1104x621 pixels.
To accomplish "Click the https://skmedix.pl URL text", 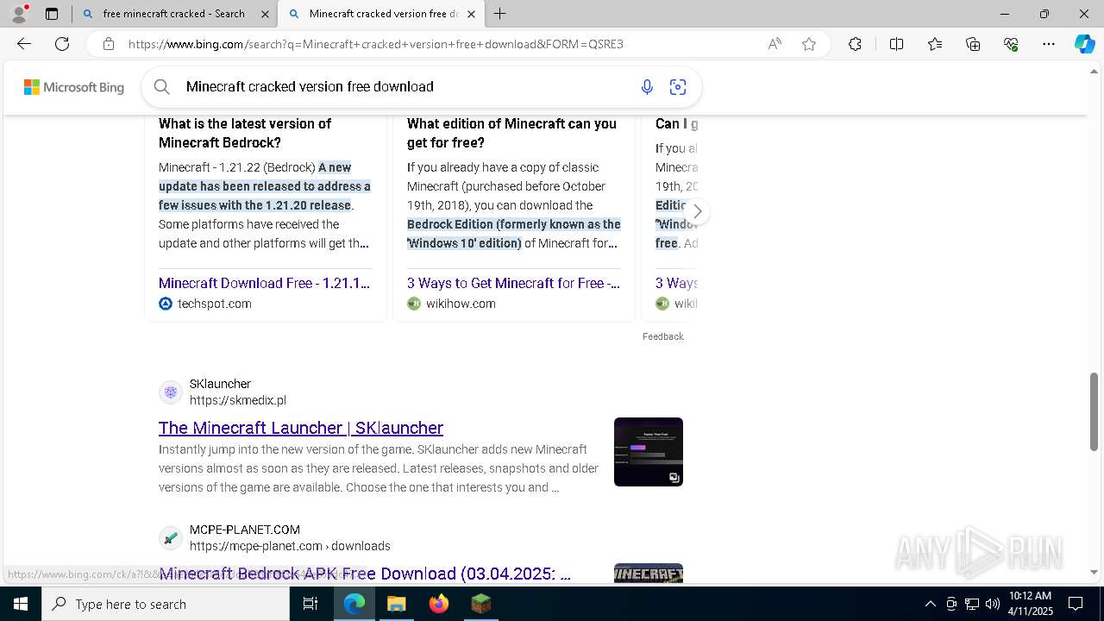I will click(237, 400).
